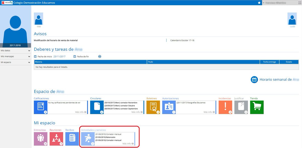Click Colegio Demostración Educamos title
Screen dimensions: 302x148
pyautogui.click(x=34, y=3)
